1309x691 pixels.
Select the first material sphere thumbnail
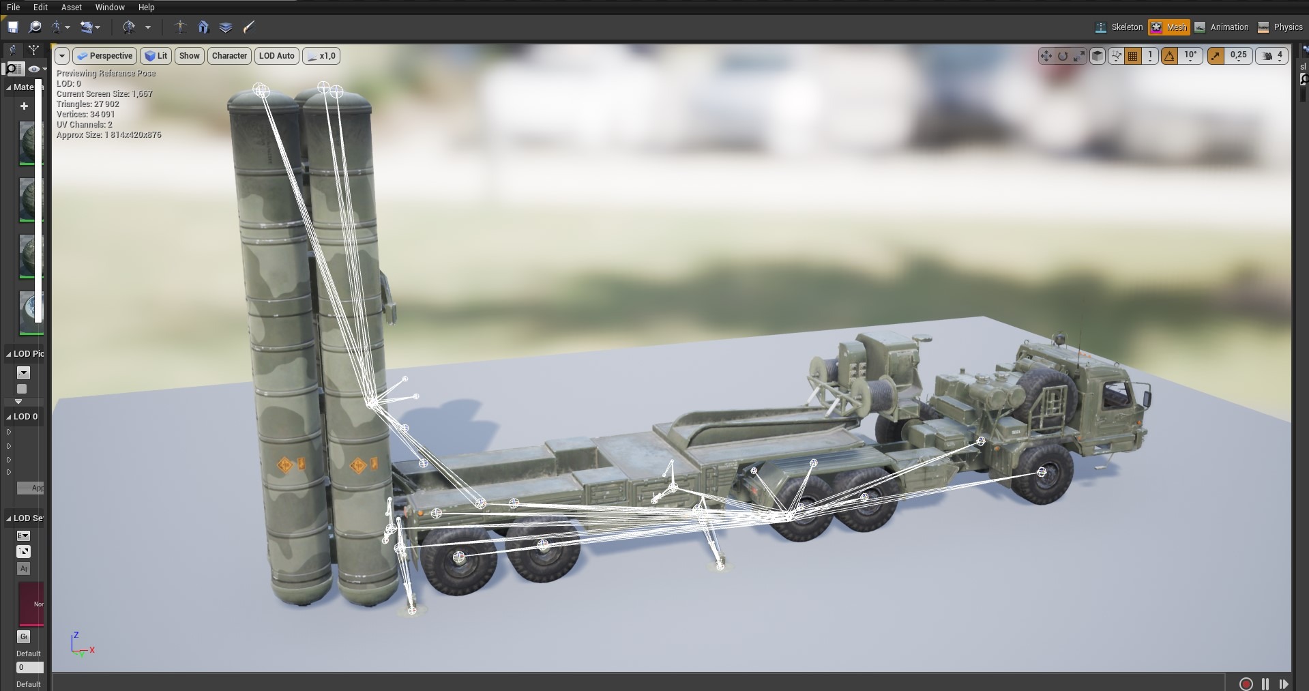pyautogui.click(x=30, y=143)
